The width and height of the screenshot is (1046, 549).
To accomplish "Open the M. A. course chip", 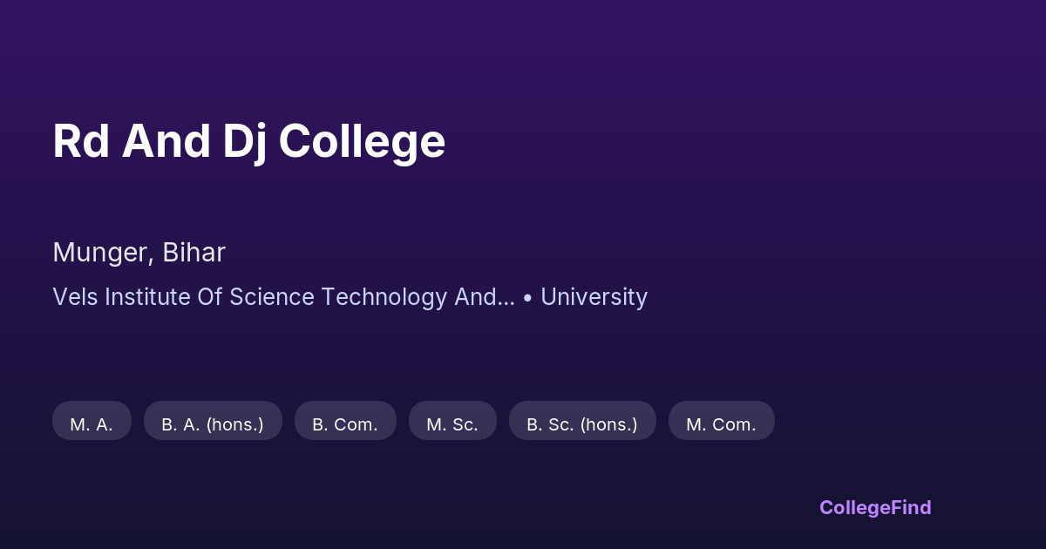I will pyautogui.click(x=92, y=424).
